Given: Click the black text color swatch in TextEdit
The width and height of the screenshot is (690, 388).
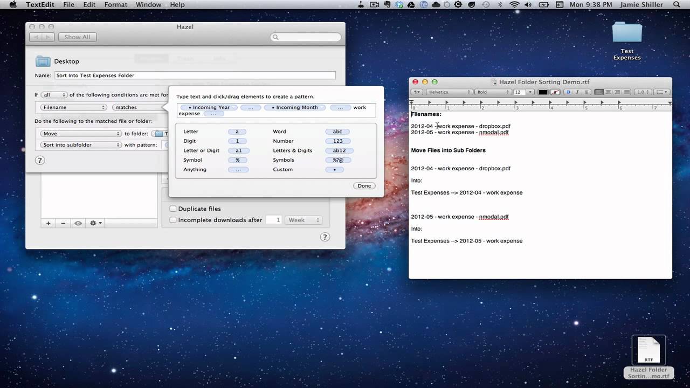Looking at the screenshot, I should point(542,92).
